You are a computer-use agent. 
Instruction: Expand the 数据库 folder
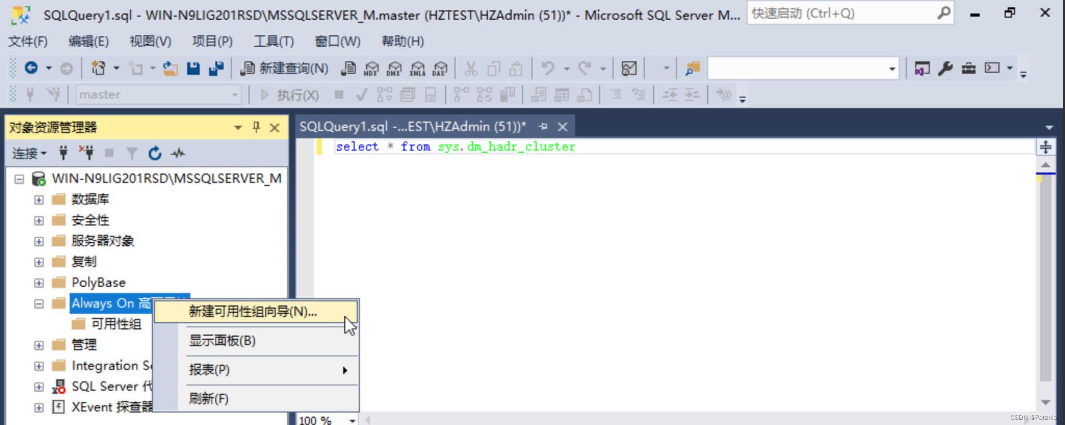coord(39,200)
